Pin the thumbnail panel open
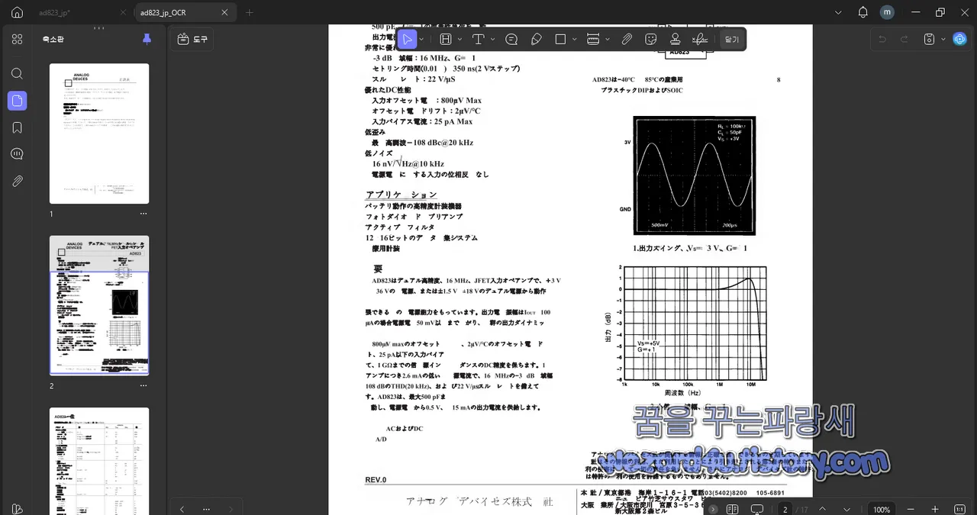977x515 pixels. point(147,39)
